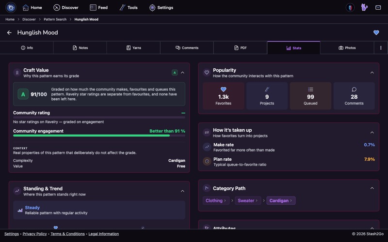388x242 pixels.
Task: Click the Category Path flag icon
Action: [207, 188]
